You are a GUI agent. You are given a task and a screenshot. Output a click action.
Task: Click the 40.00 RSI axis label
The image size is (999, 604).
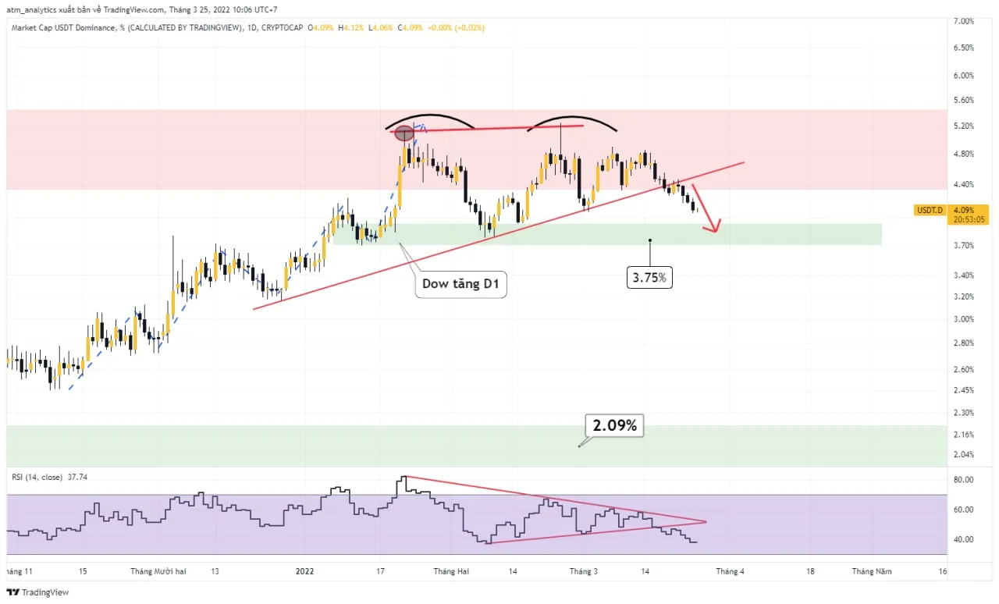coord(963,539)
